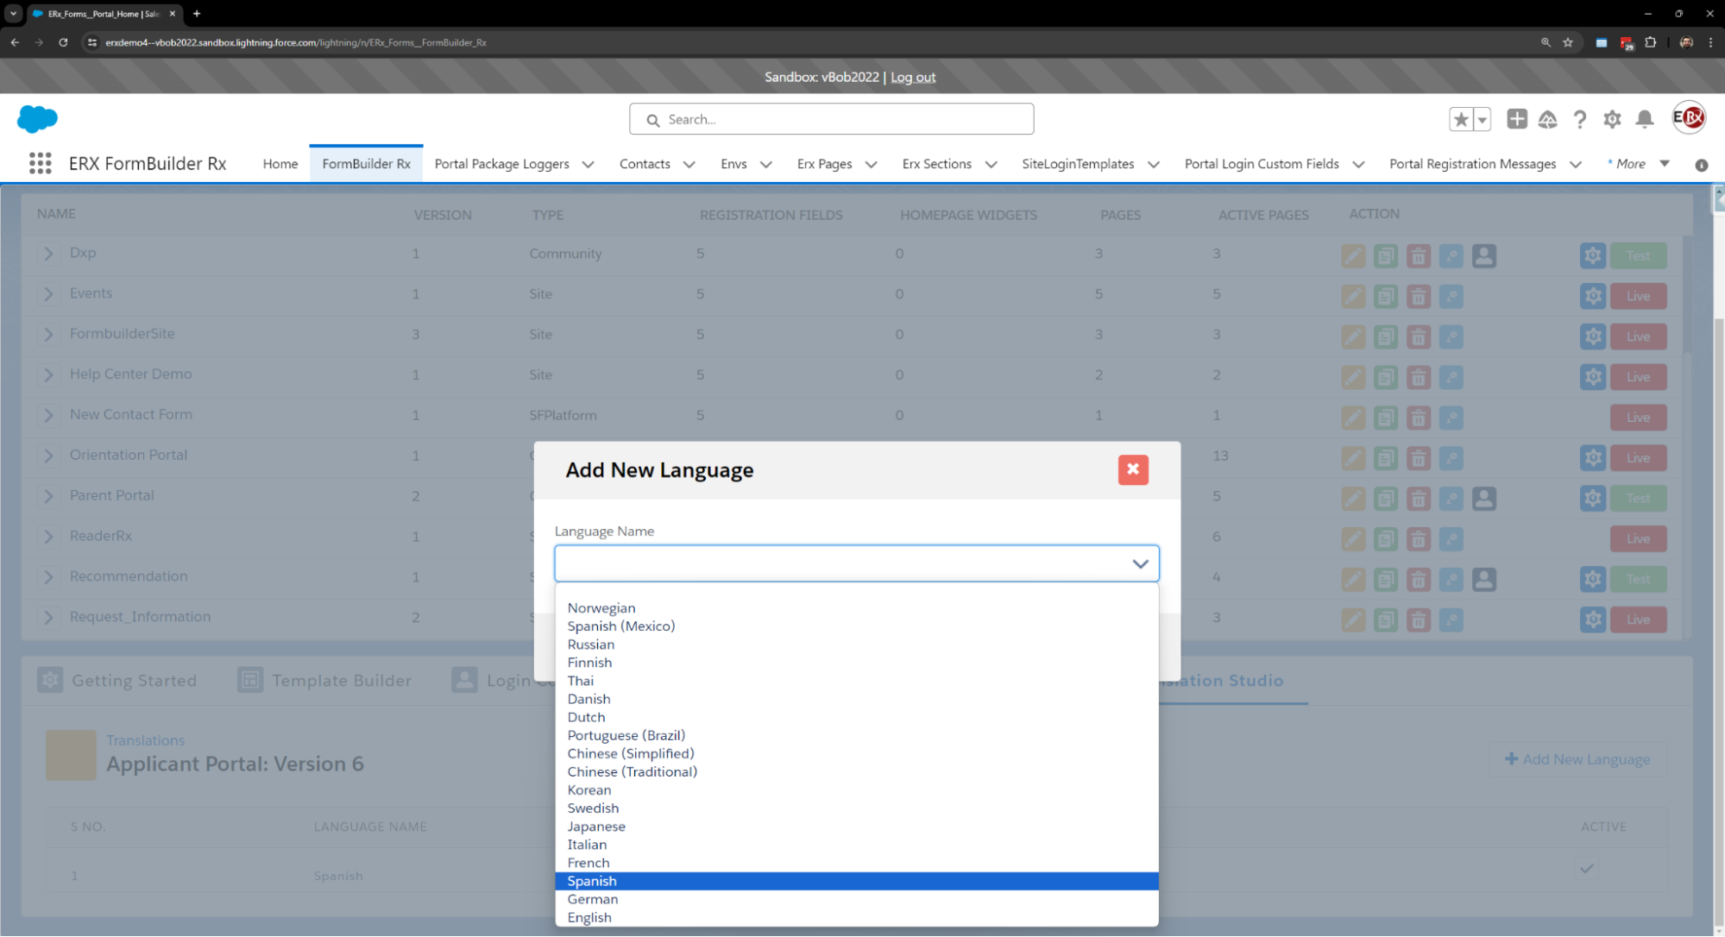Toggle the Test status for Dxp

pos(1638,255)
